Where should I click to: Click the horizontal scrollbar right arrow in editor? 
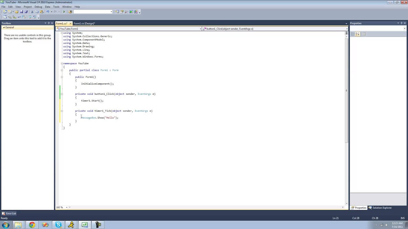point(343,207)
